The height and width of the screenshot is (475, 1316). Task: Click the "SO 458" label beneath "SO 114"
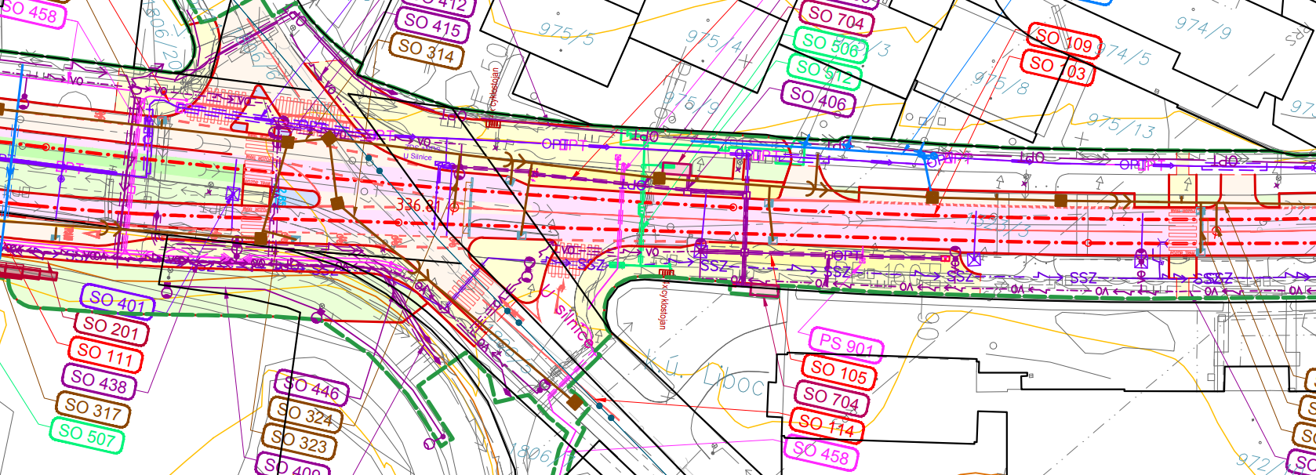[820, 451]
